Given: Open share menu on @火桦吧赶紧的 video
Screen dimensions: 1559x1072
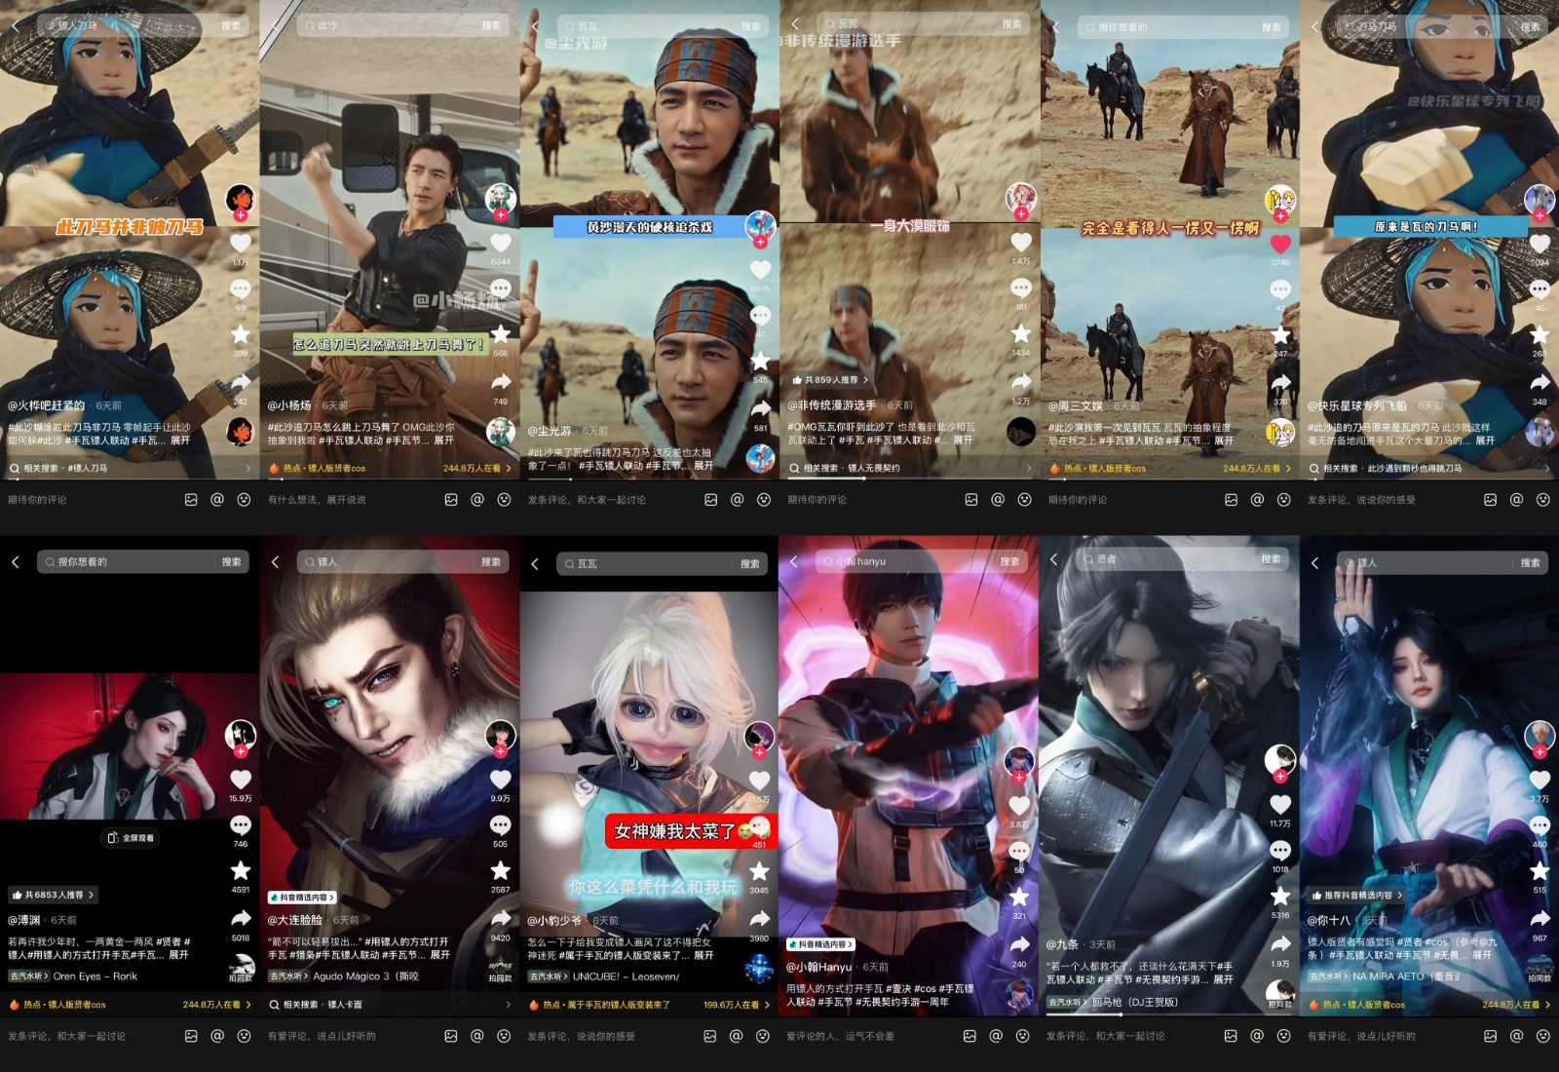Looking at the screenshot, I should 241,382.
